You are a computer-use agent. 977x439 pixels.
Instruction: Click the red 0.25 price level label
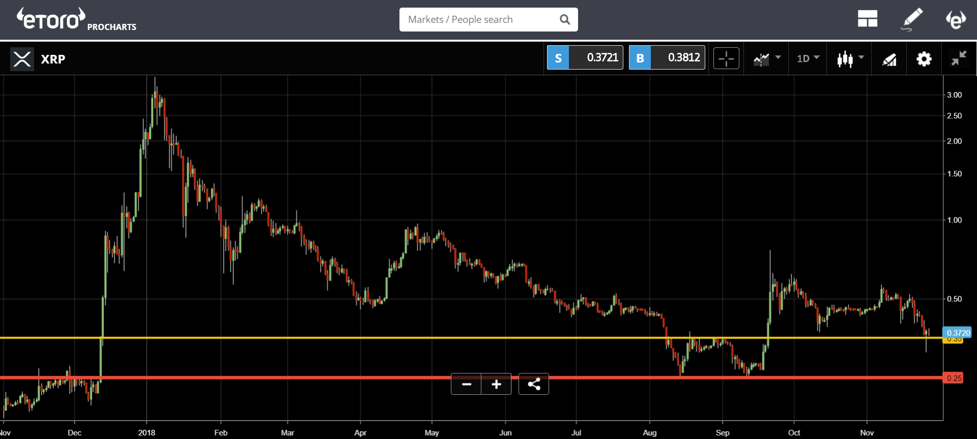[953, 378]
